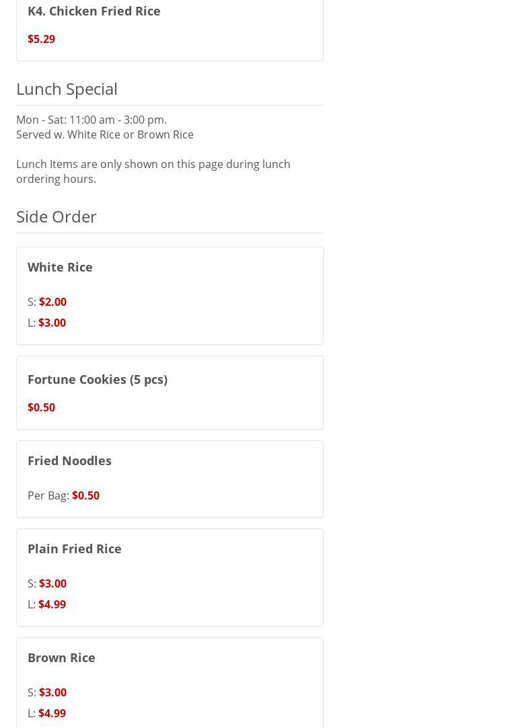Jump to the Side Order heading
This screenshot has height=728, width=518.
pos(57,216)
